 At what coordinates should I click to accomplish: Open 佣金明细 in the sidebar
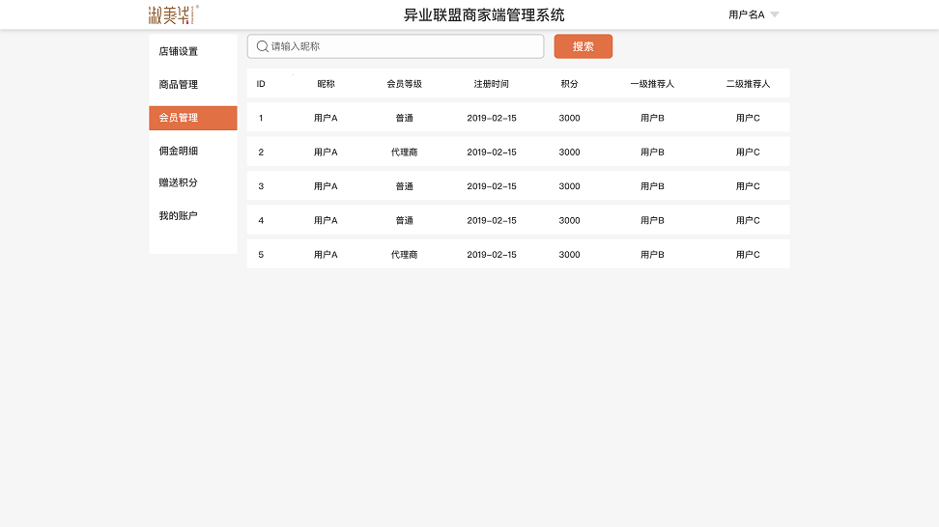pyautogui.click(x=179, y=151)
